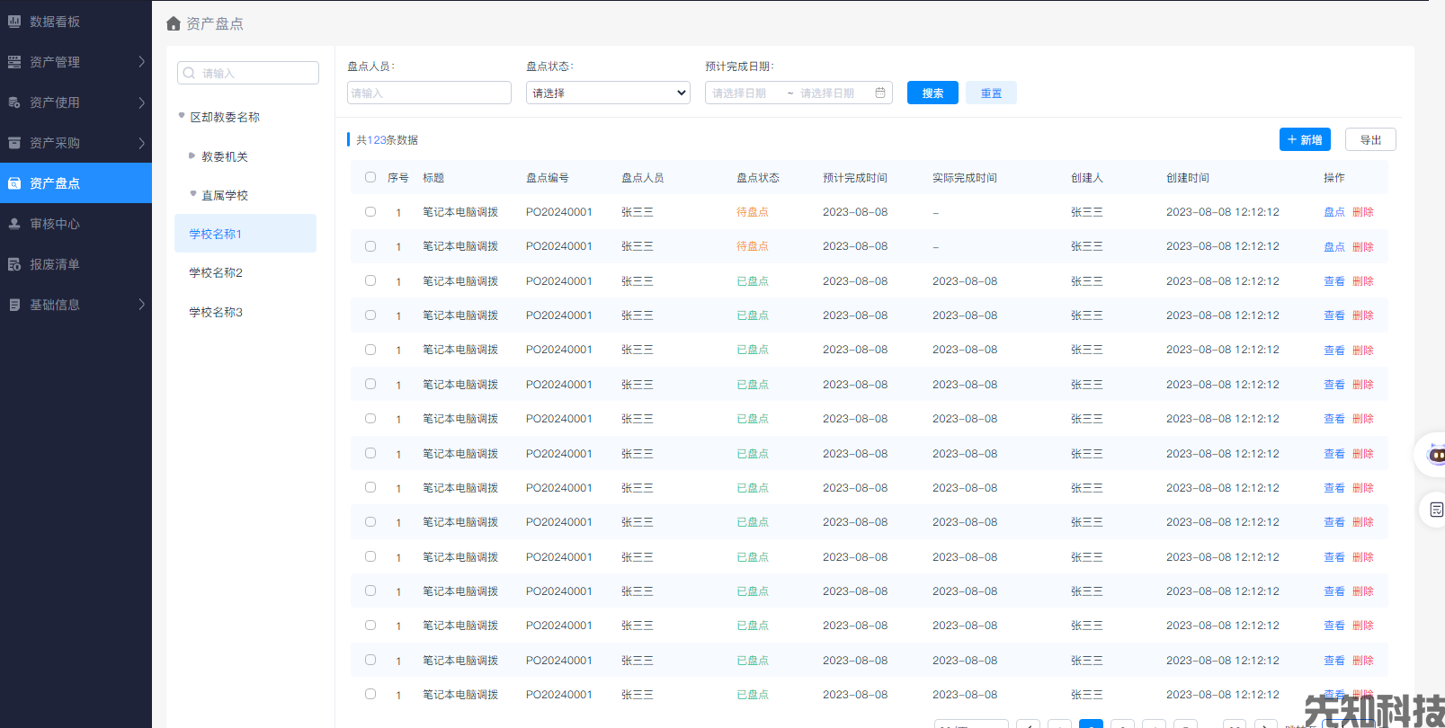Collapse the 区却教委名称 tree node arrow
The image size is (1445, 728).
(x=182, y=116)
